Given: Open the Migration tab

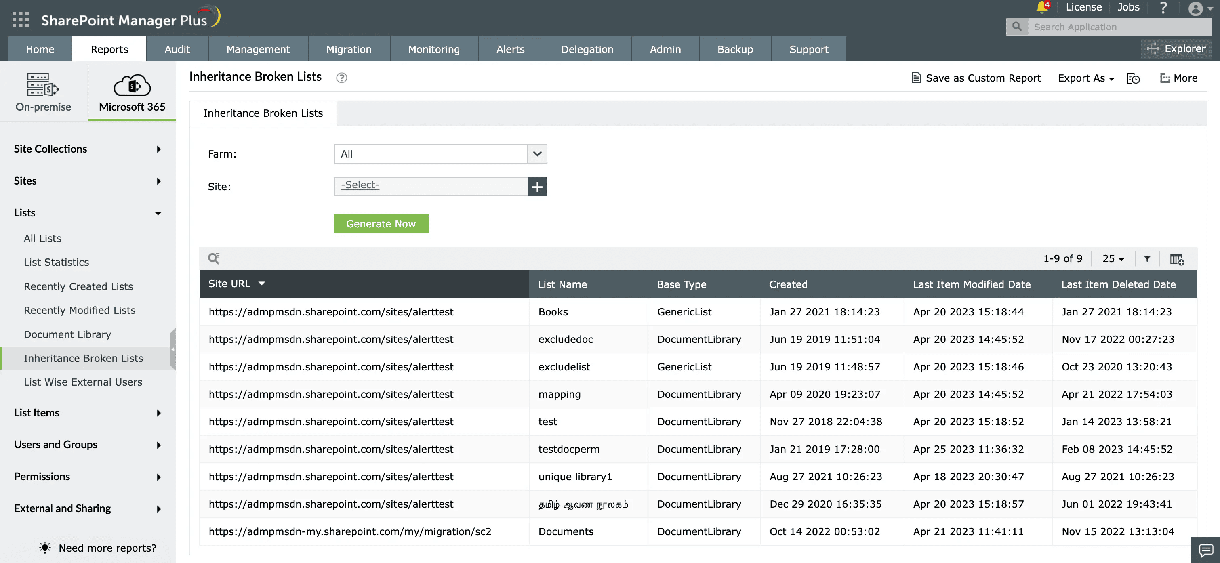Looking at the screenshot, I should (x=349, y=49).
